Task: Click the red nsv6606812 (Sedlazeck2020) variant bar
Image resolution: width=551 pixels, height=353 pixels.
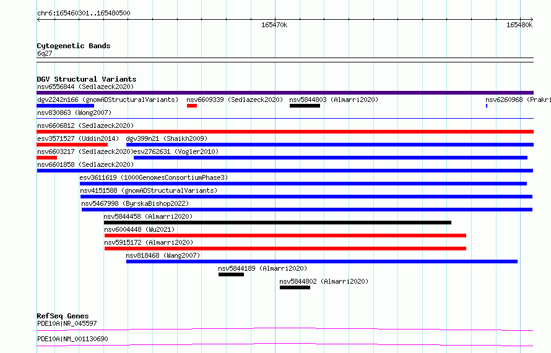Action: click(x=285, y=132)
